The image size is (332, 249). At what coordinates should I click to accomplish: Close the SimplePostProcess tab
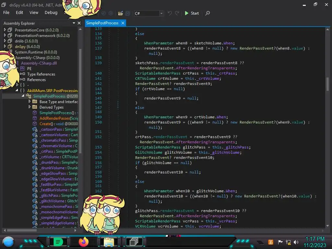[x=123, y=23]
